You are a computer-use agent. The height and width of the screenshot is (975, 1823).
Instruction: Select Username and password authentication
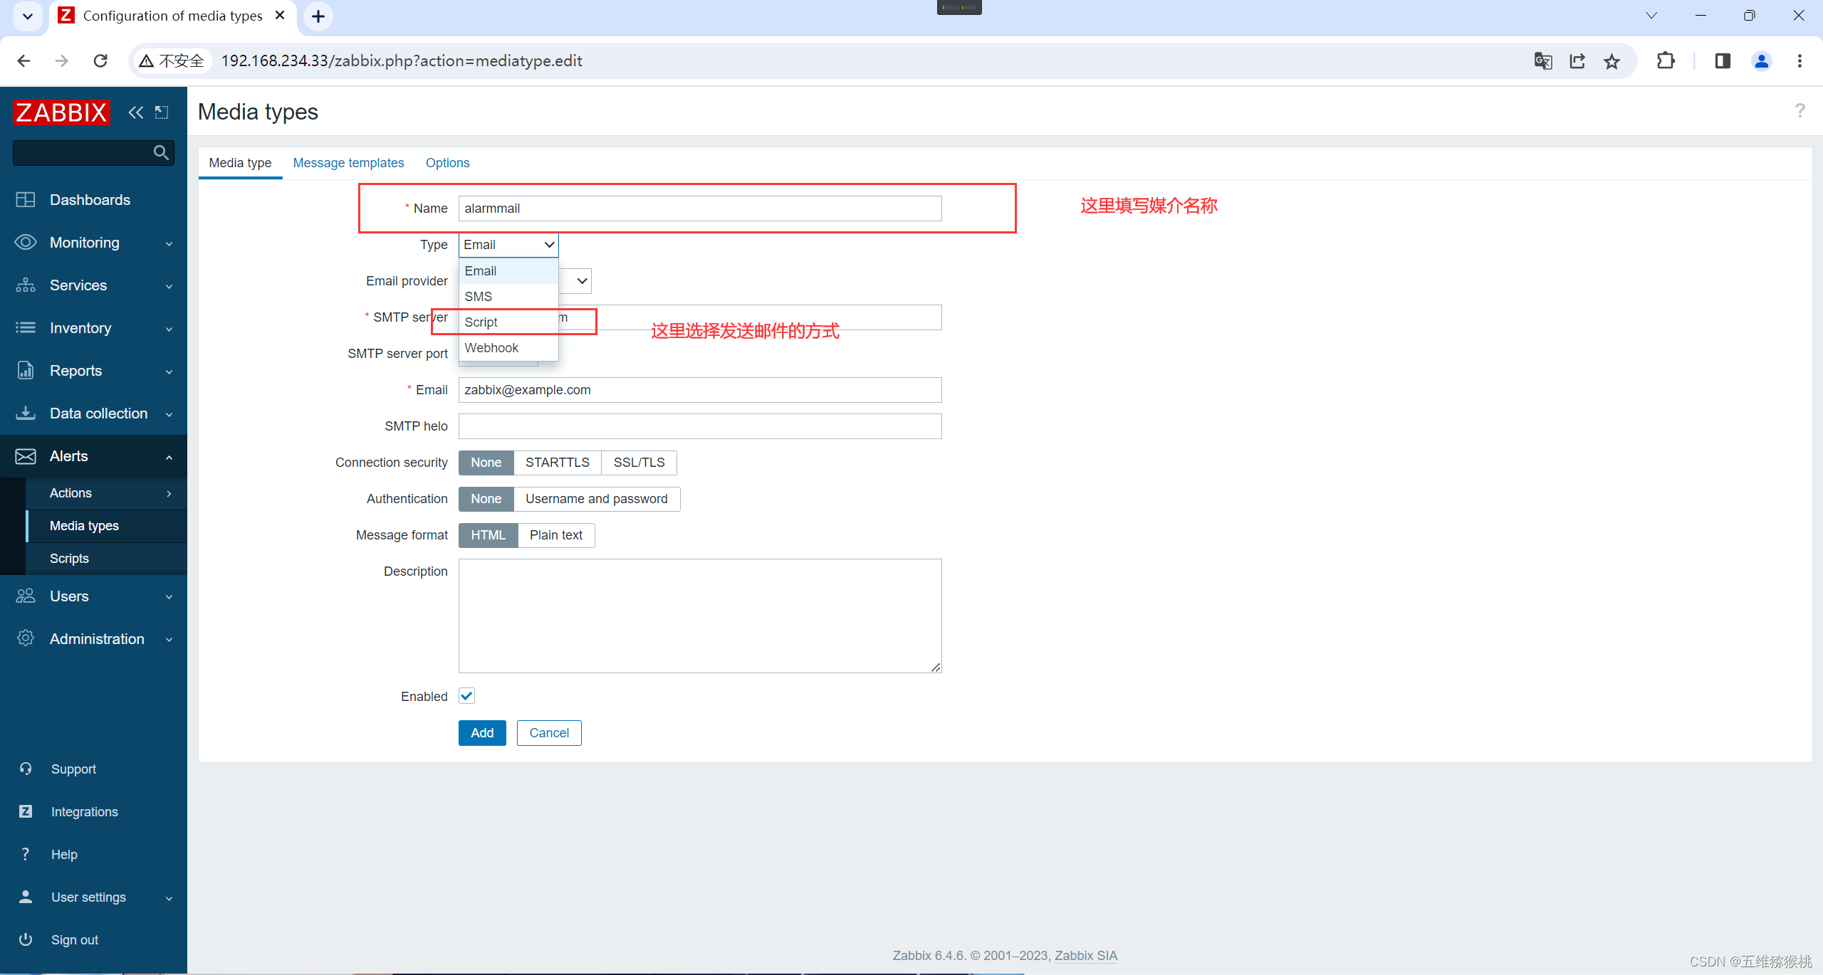click(x=597, y=499)
